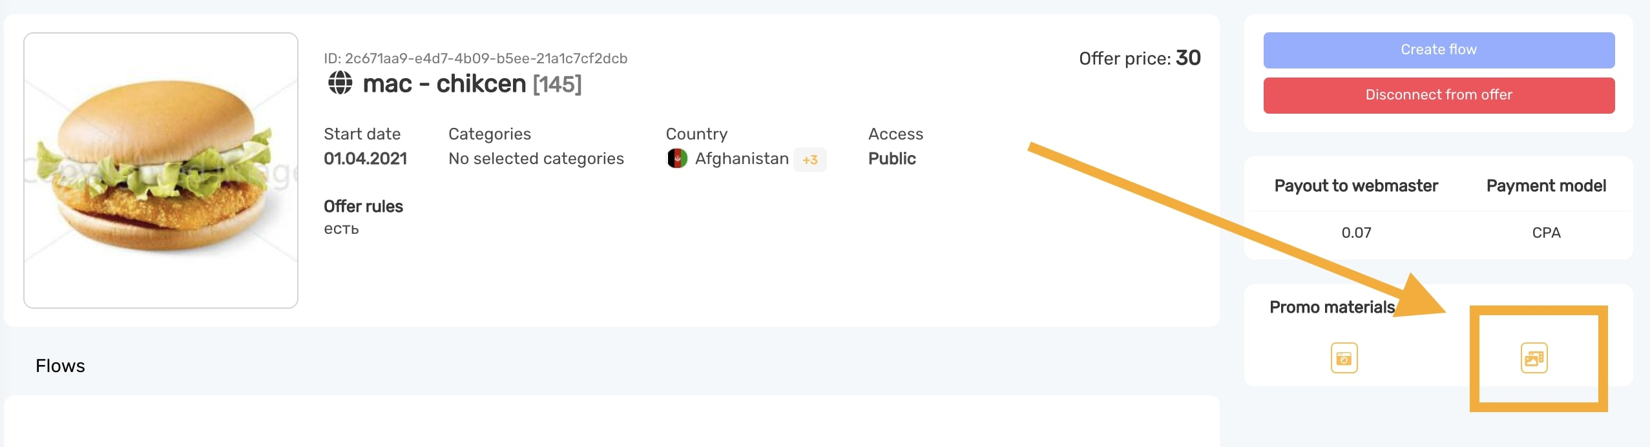Click the Afghanistan flag icon
This screenshot has height=447, width=1650.
(676, 159)
